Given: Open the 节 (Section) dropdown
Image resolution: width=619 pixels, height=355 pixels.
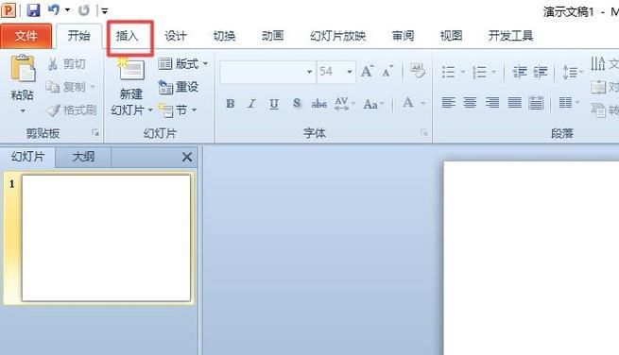Looking at the screenshot, I should point(178,110).
